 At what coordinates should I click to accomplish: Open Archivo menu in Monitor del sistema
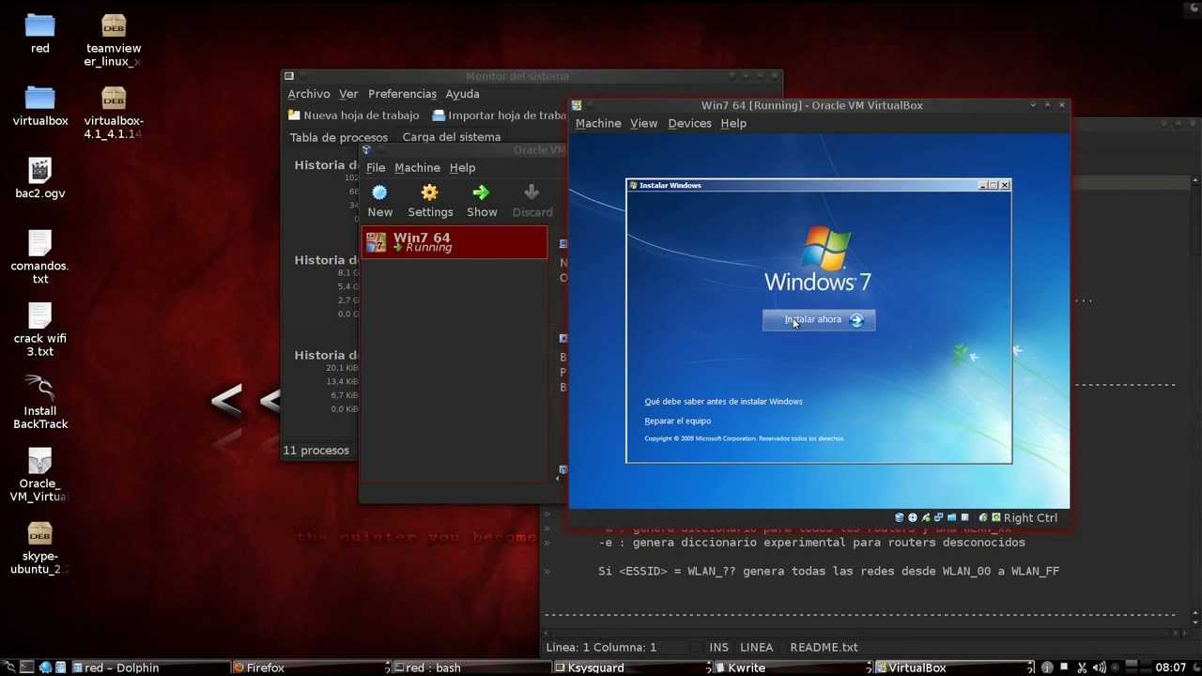308,94
